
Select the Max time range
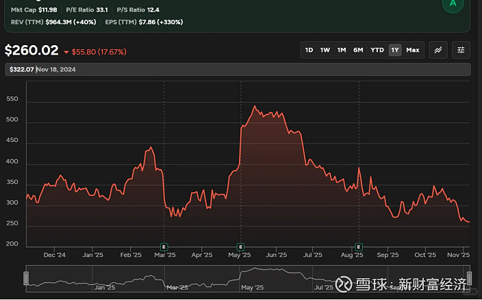click(413, 50)
